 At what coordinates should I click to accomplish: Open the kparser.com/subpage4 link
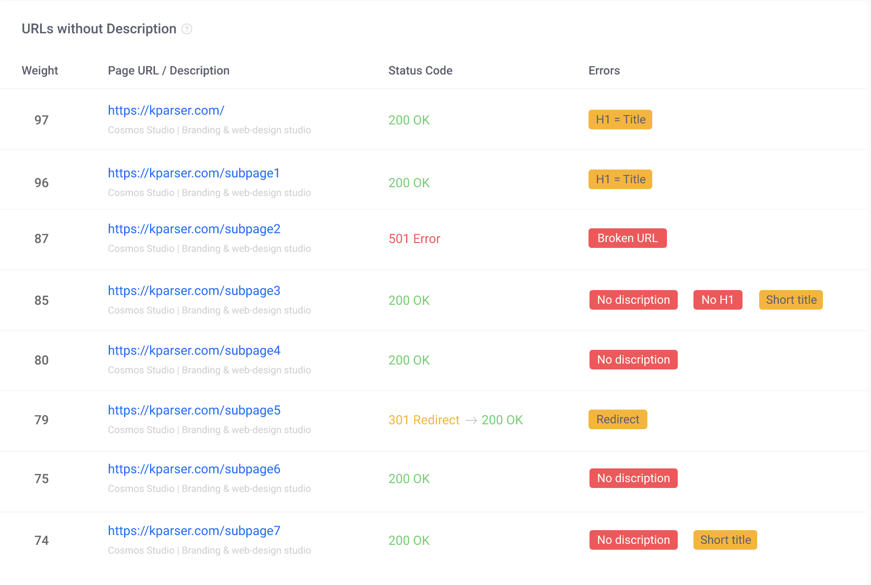[x=194, y=351]
